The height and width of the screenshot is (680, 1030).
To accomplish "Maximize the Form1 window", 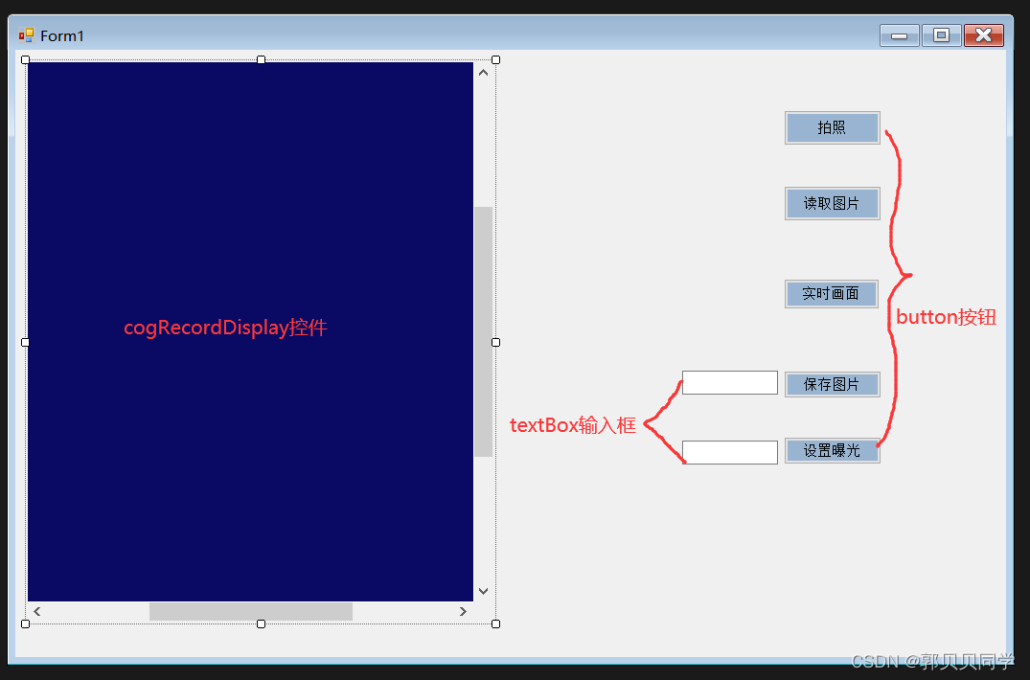I will coord(941,35).
